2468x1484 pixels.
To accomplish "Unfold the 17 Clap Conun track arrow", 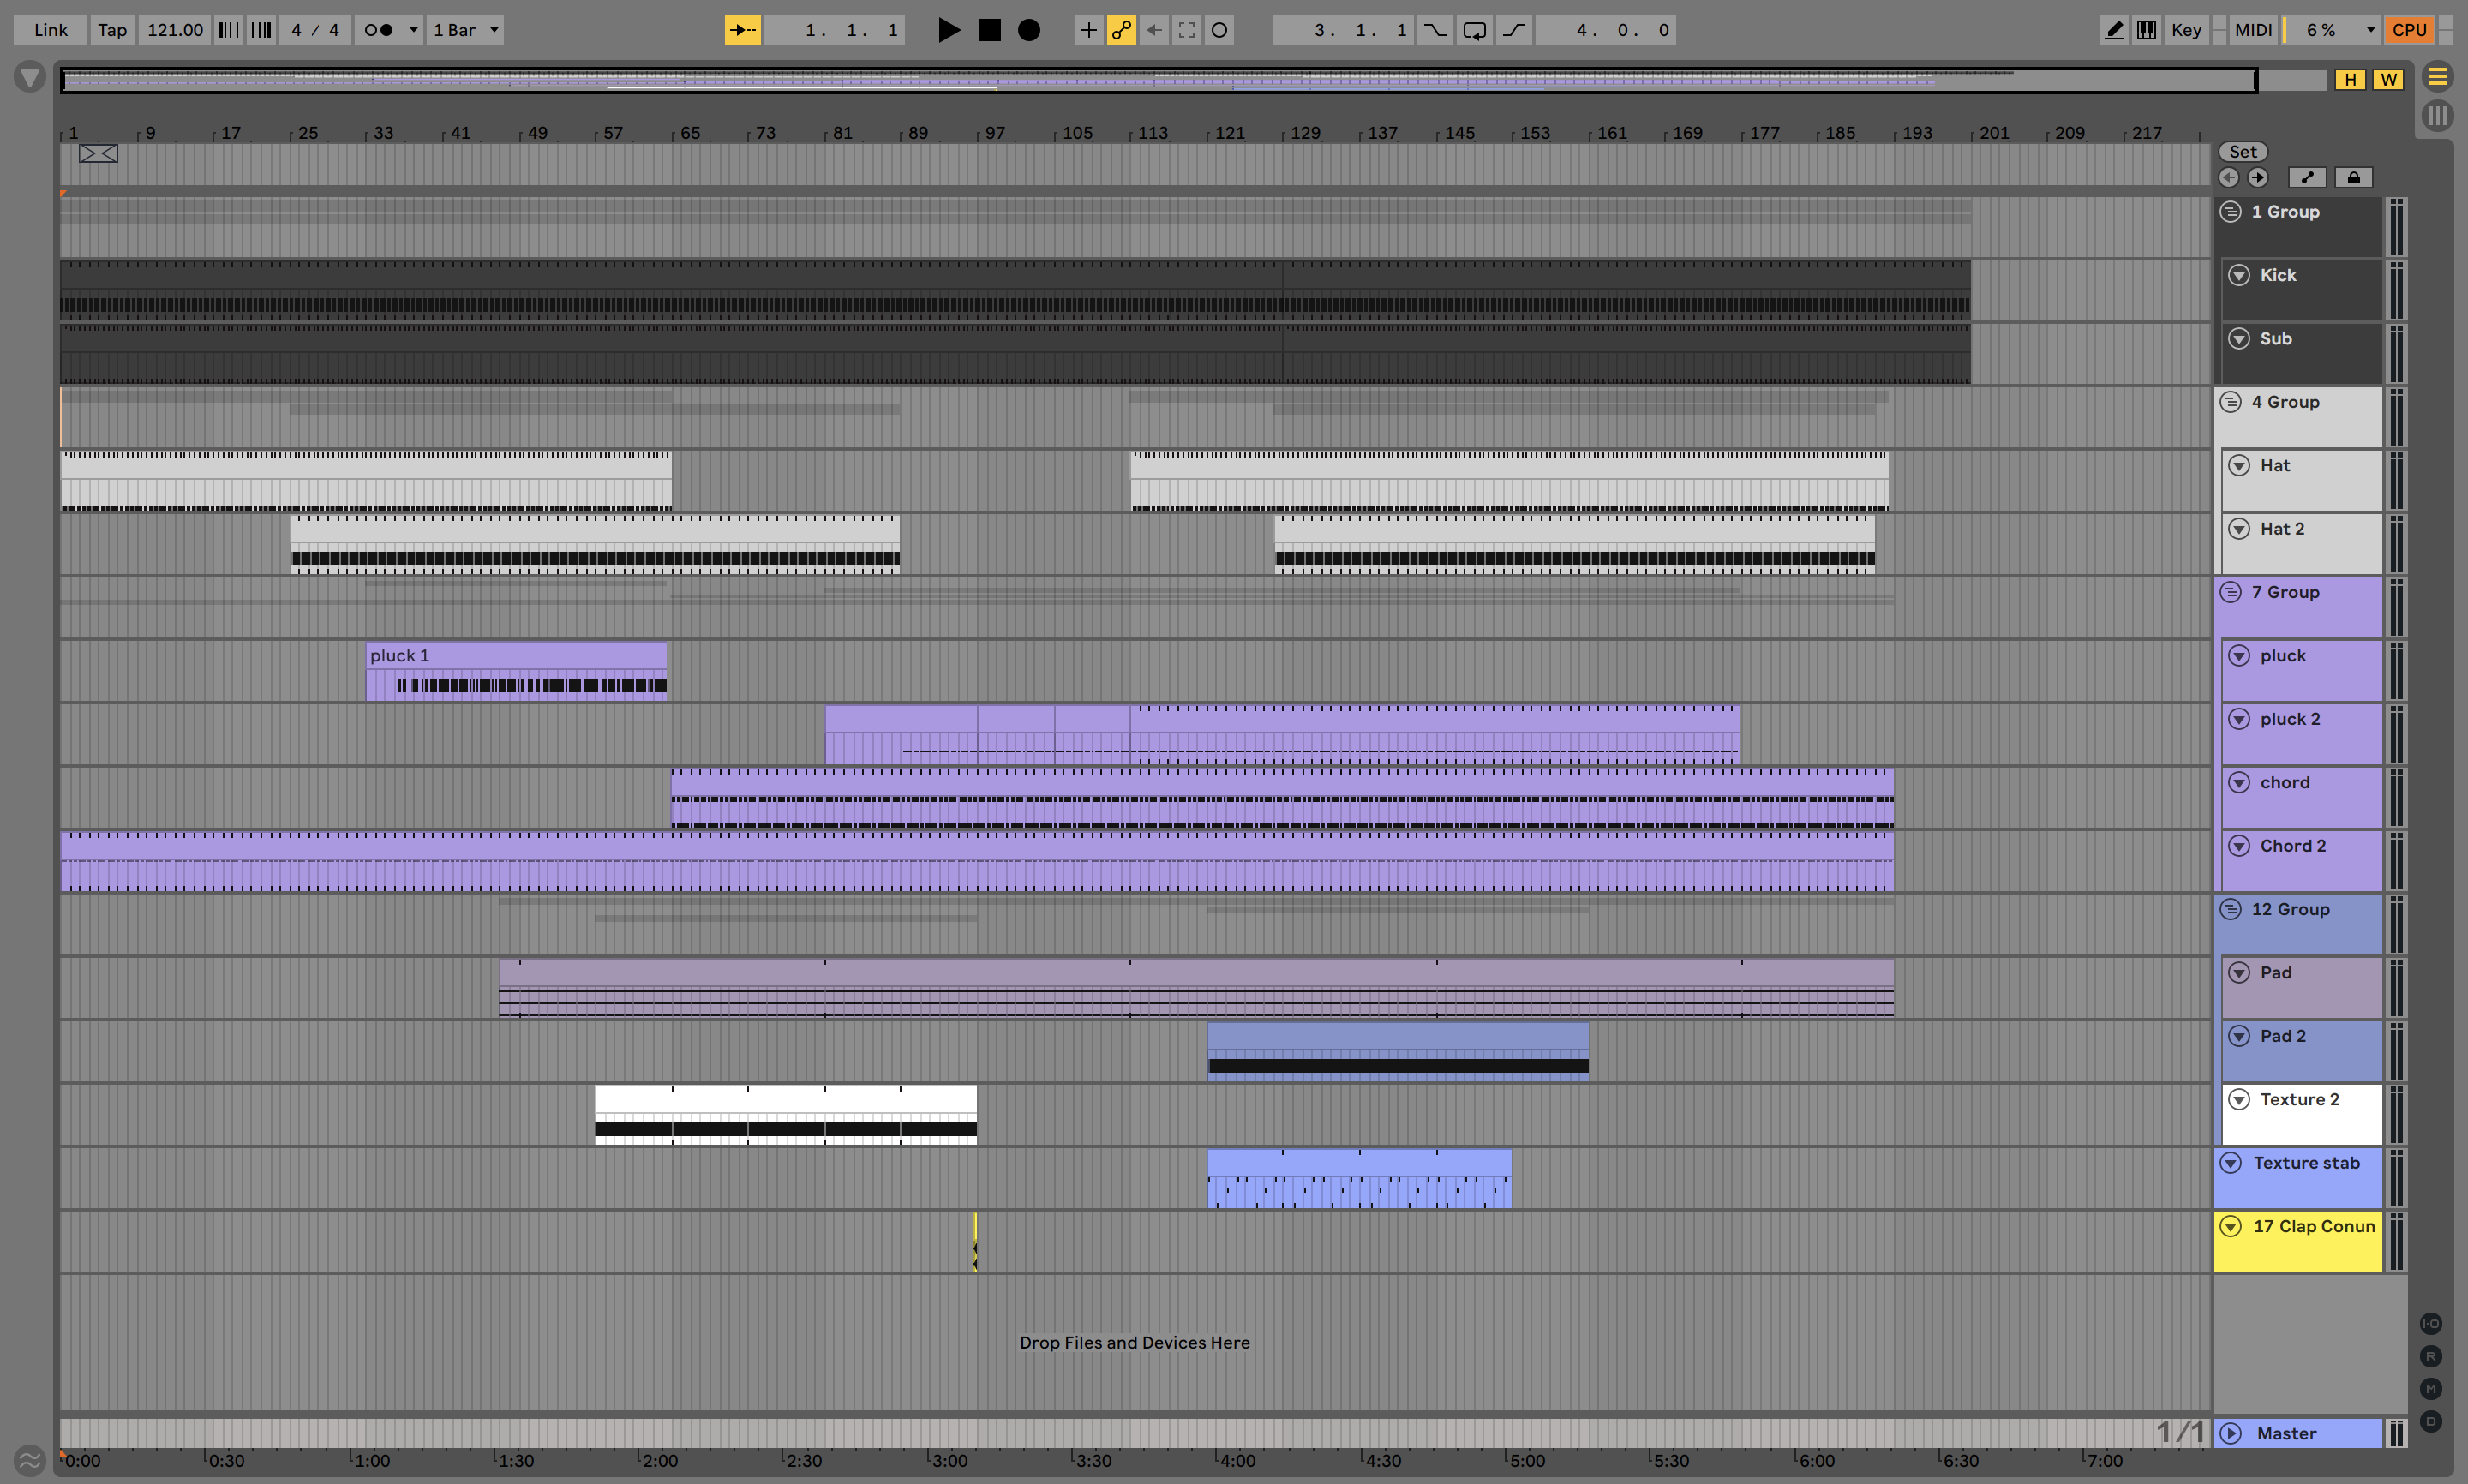I will pos(2231,1226).
